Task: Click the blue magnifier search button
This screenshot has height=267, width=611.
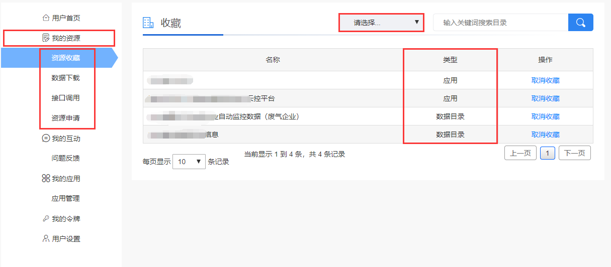Action: pos(580,23)
